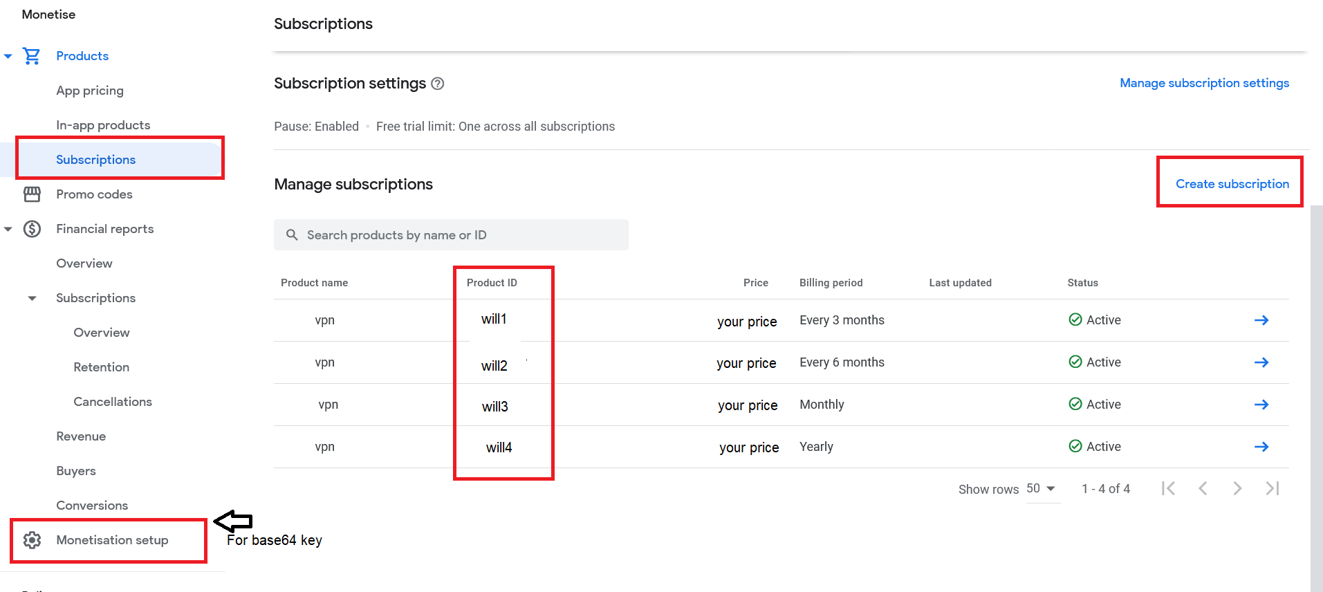Click Active check icon for will2

(x=1075, y=362)
